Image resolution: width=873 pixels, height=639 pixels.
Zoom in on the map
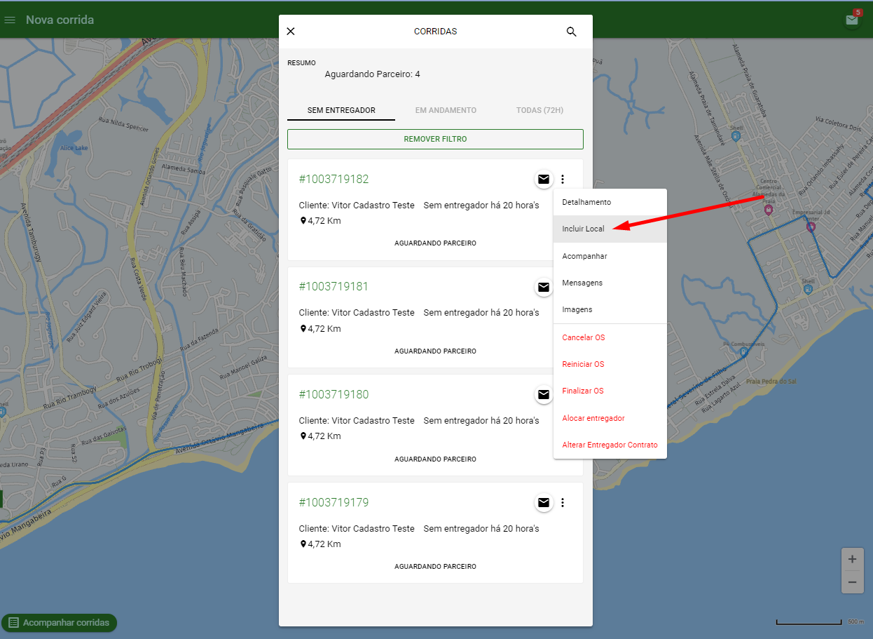(852, 560)
